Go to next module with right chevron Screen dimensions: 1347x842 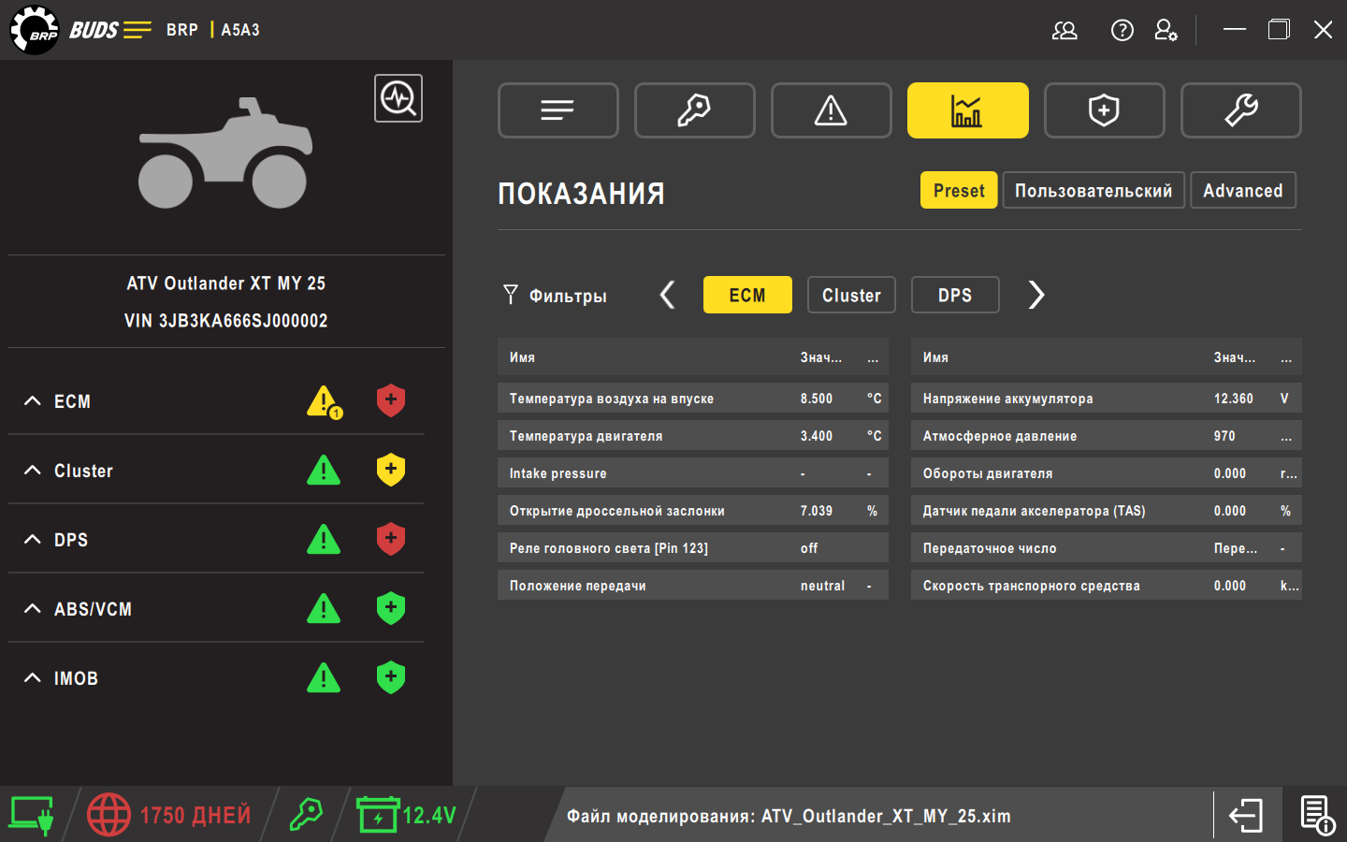click(1036, 295)
